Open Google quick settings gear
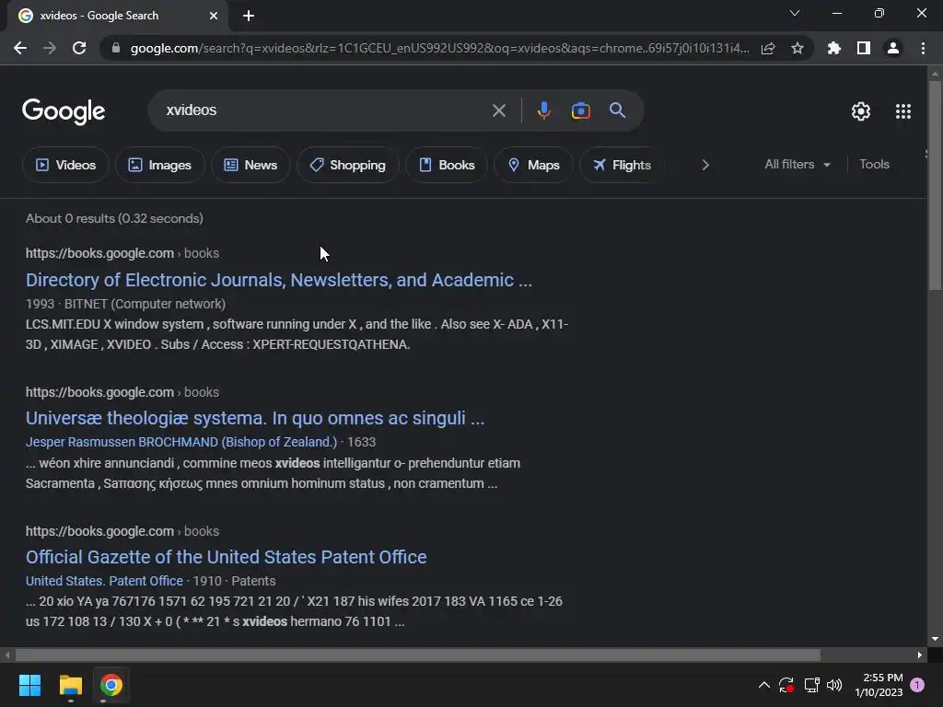The width and height of the screenshot is (943, 707). [861, 111]
